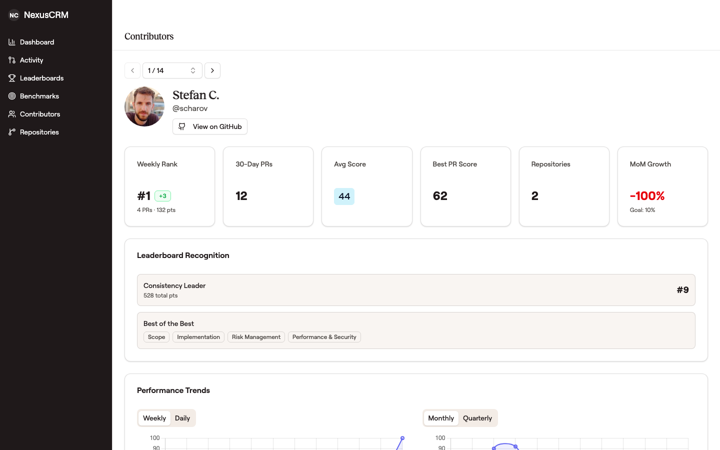Go to the next contributor
This screenshot has width=720, height=450.
click(212, 70)
